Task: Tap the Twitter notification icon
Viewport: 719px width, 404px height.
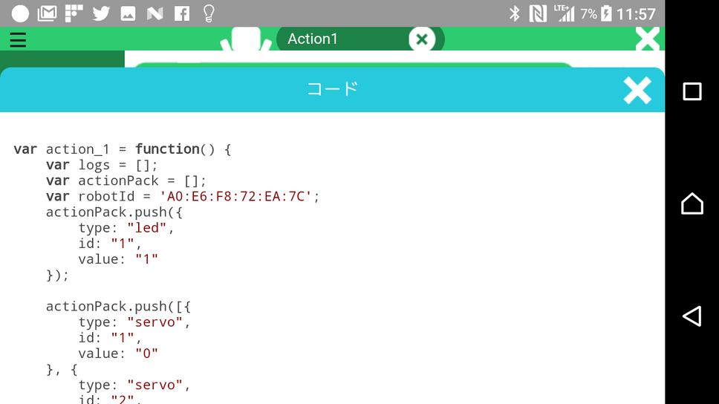Action: [101, 13]
